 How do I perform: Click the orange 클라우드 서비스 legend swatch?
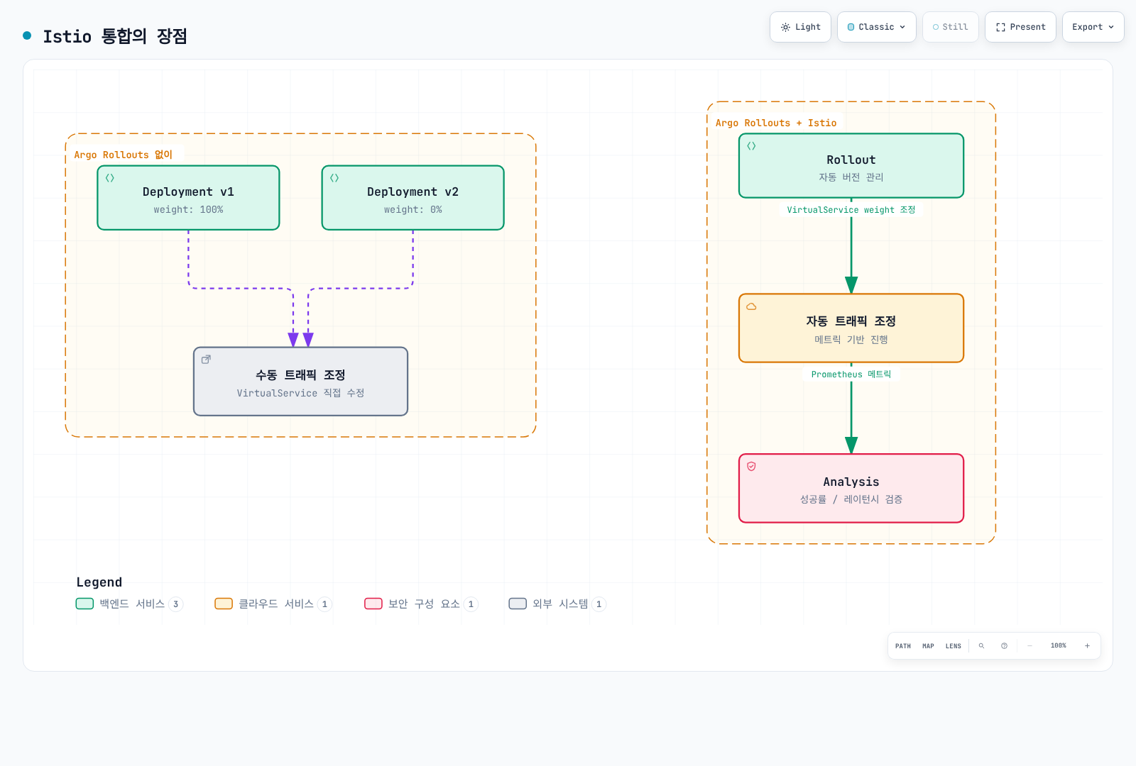coord(224,604)
